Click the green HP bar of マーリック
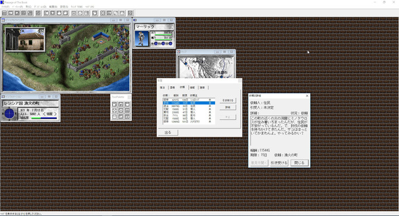This screenshot has width=399, height=216. 163,35
